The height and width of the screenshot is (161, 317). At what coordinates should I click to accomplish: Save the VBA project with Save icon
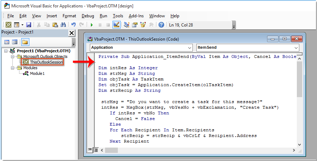click(x=29, y=25)
